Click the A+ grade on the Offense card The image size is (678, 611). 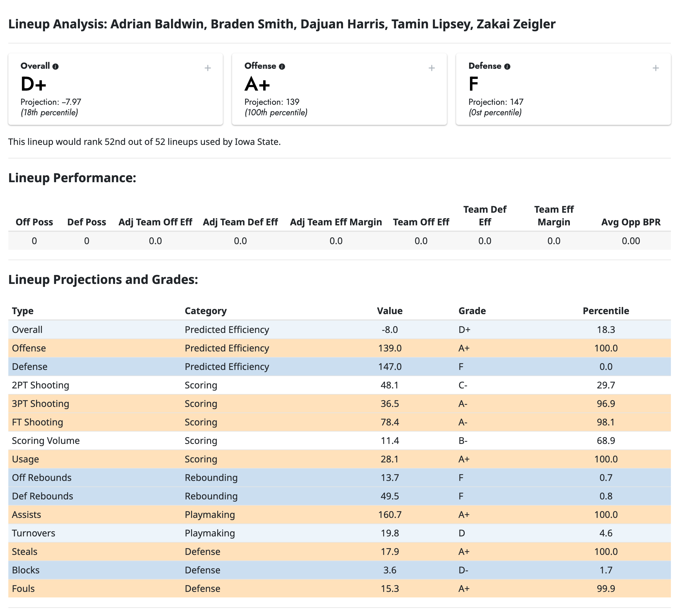(x=257, y=84)
